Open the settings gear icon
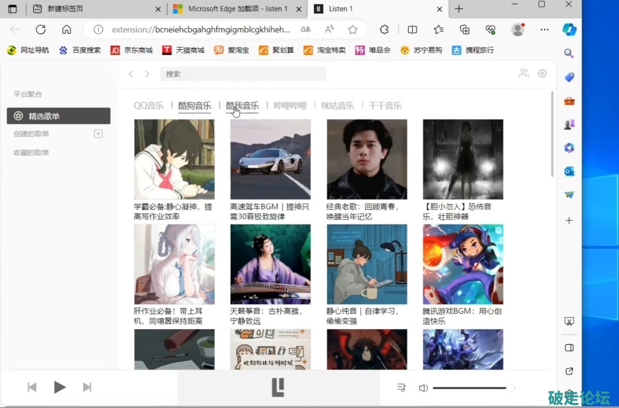The width and height of the screenshot is (619, 408). 542,73
